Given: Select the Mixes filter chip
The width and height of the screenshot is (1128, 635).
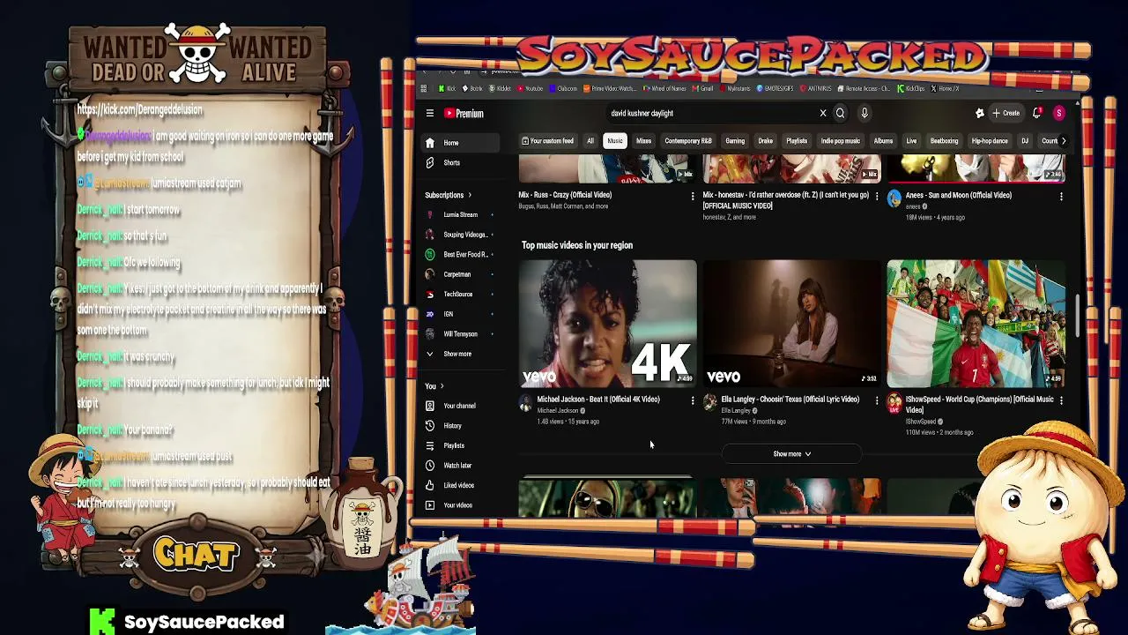Looking at the screenshot, I should (x=644, y=141).
